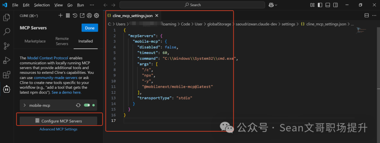The width and height of the screenshot is (380, 143).
Task: Open the Selection menu
Action: (x=42, y=5)
